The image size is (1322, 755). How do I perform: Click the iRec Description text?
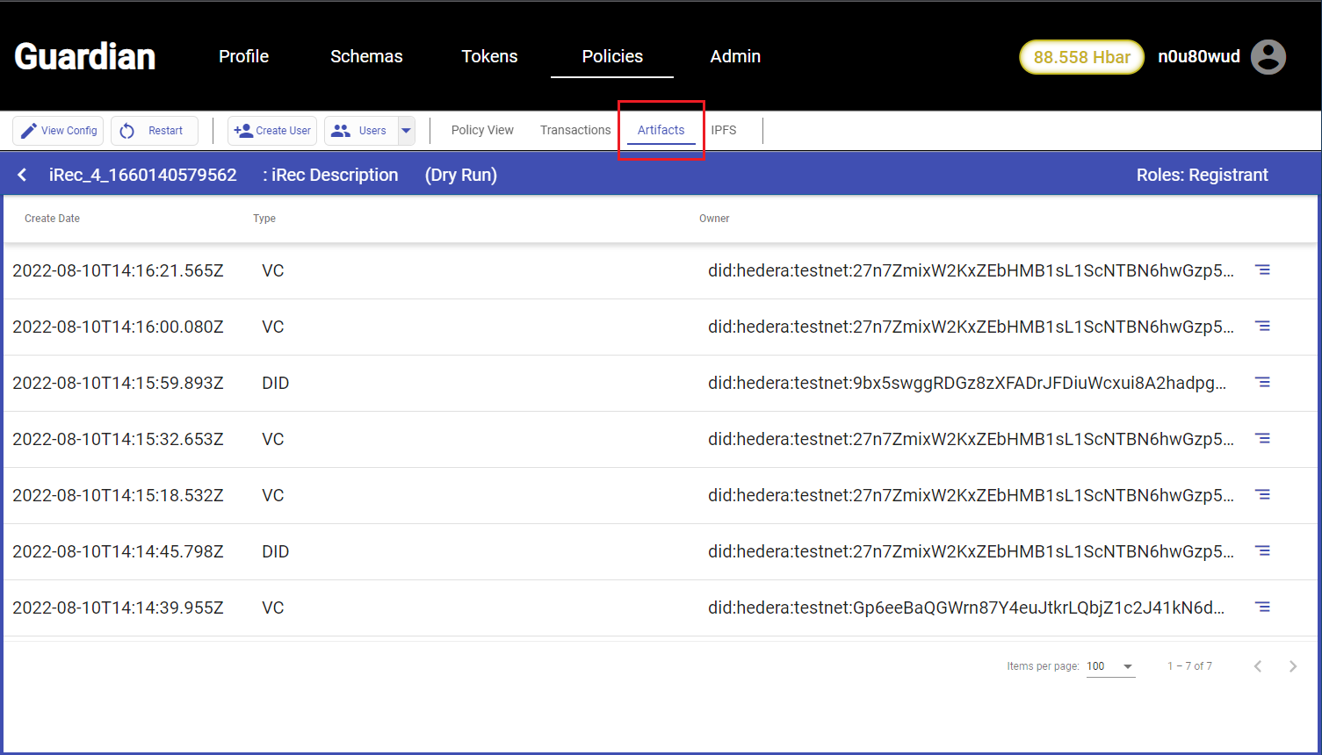(x=335, y=175)
